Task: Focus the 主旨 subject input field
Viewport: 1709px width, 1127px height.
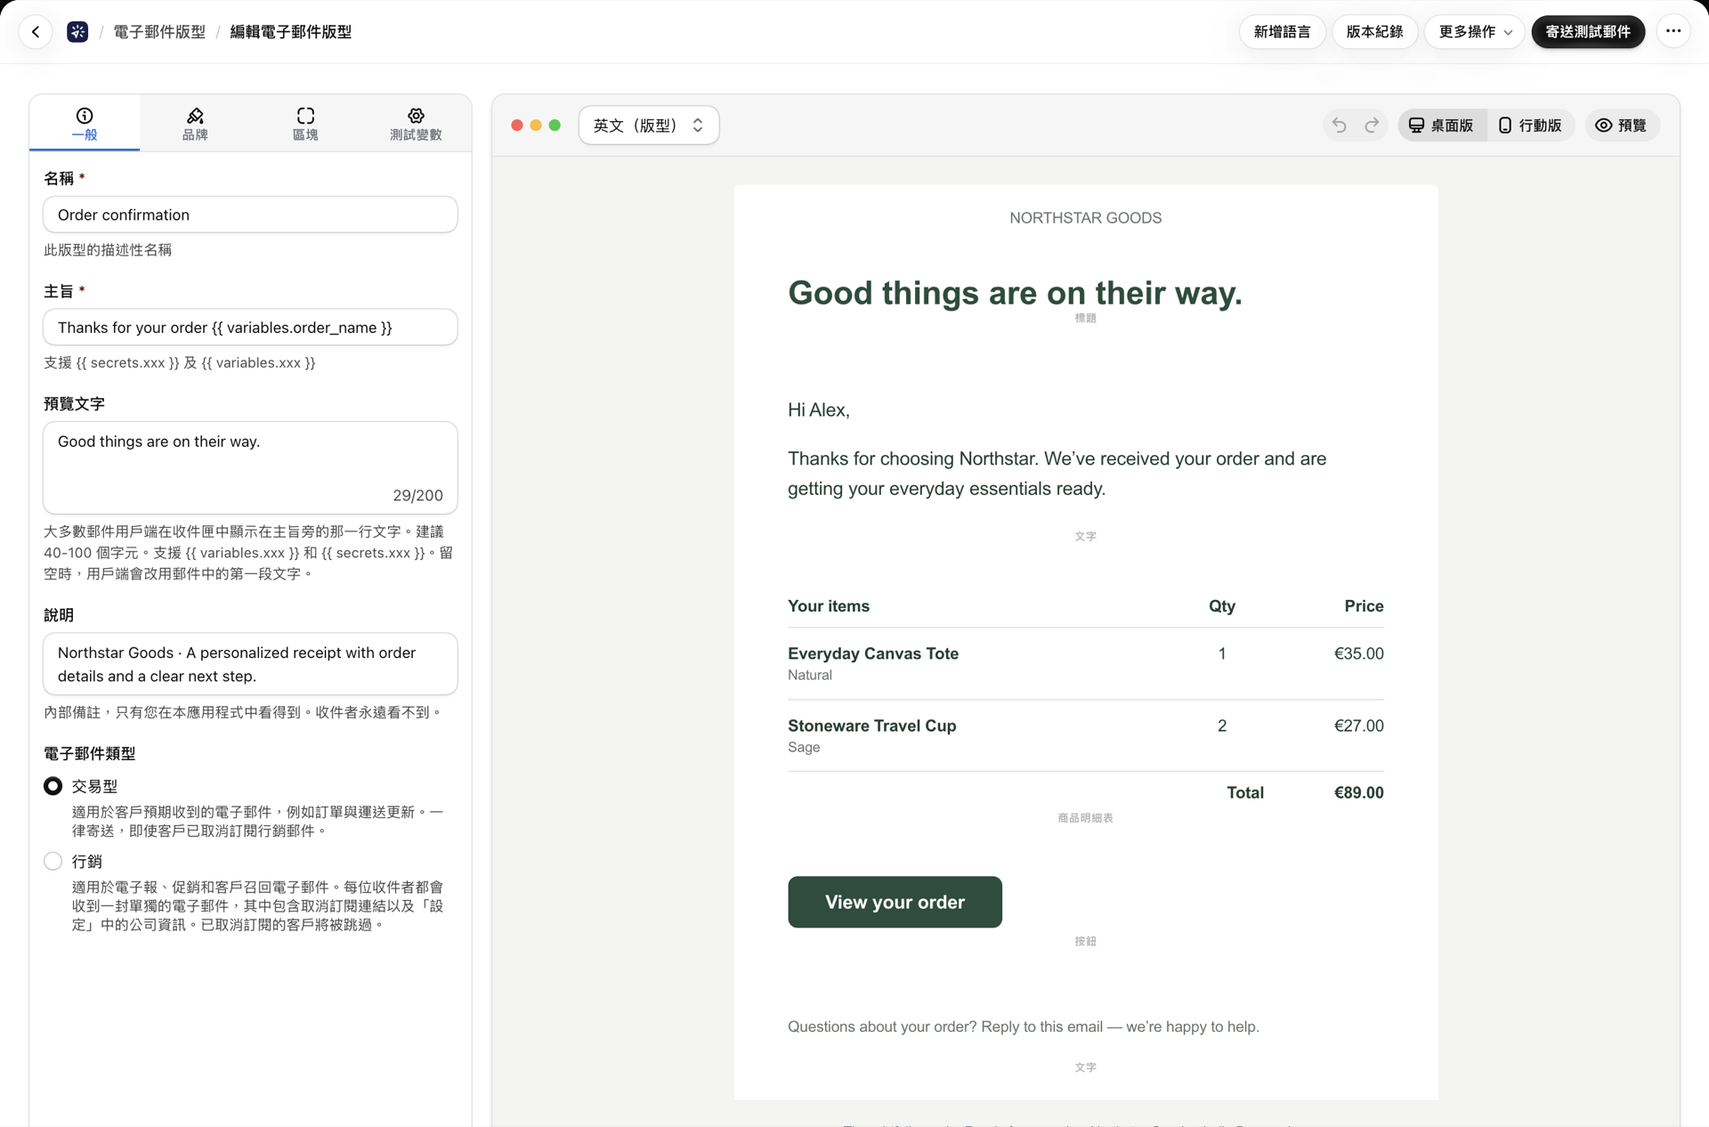Action: pos(250,328)
